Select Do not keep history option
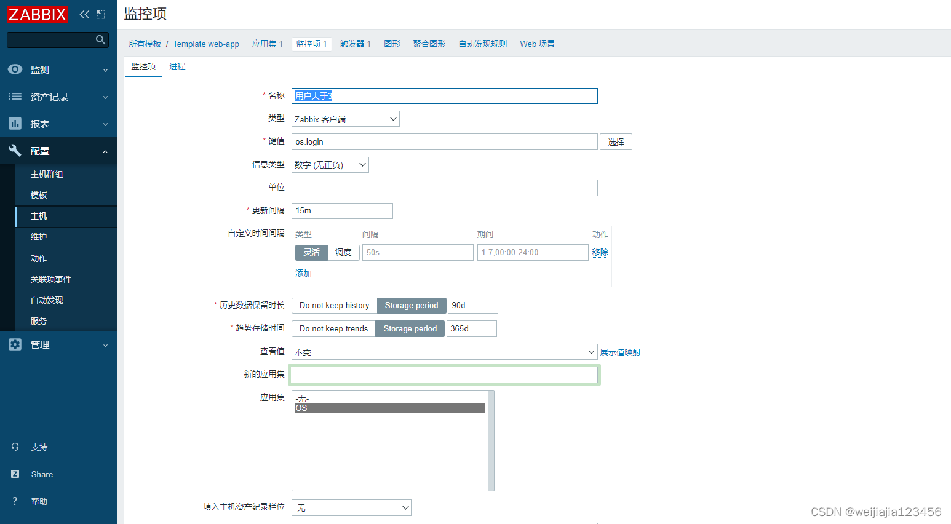The width and height of the screenshot is (951, 524). click(x=334, y=306)
